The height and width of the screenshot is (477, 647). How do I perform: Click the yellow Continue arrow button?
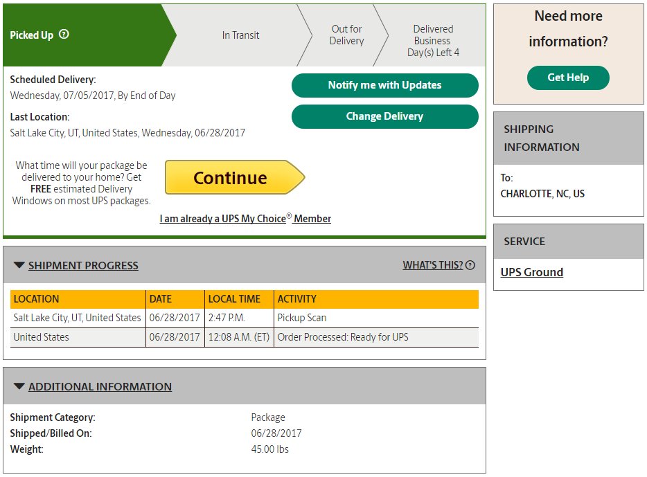pyautogui.click(x=235, y=178)
